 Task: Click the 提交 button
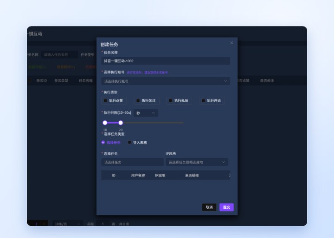pos(226,207)
